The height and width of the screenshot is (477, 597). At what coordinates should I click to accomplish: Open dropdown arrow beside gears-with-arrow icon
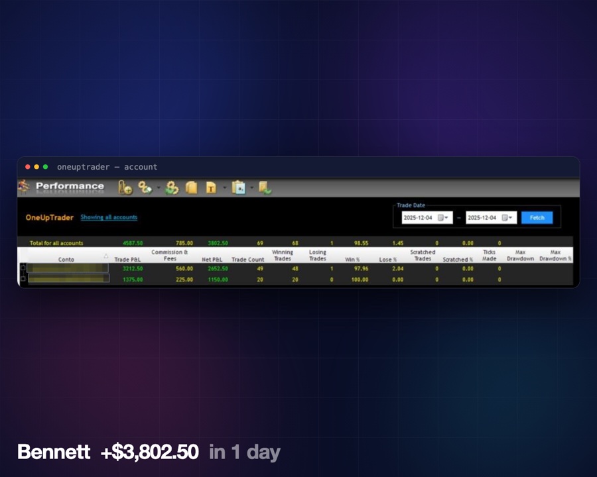pyautogui.click(x=159, y=187)
